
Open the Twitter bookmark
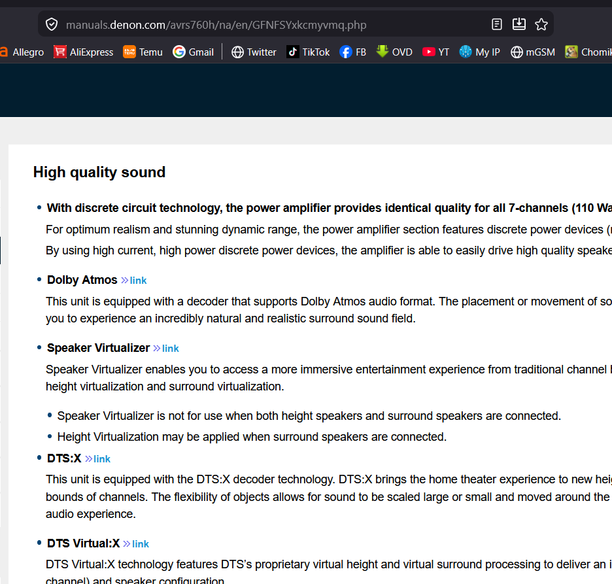(x=254, y=52)
